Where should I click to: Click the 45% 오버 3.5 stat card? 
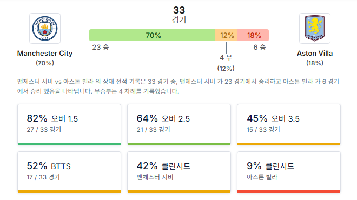point(289,125)
